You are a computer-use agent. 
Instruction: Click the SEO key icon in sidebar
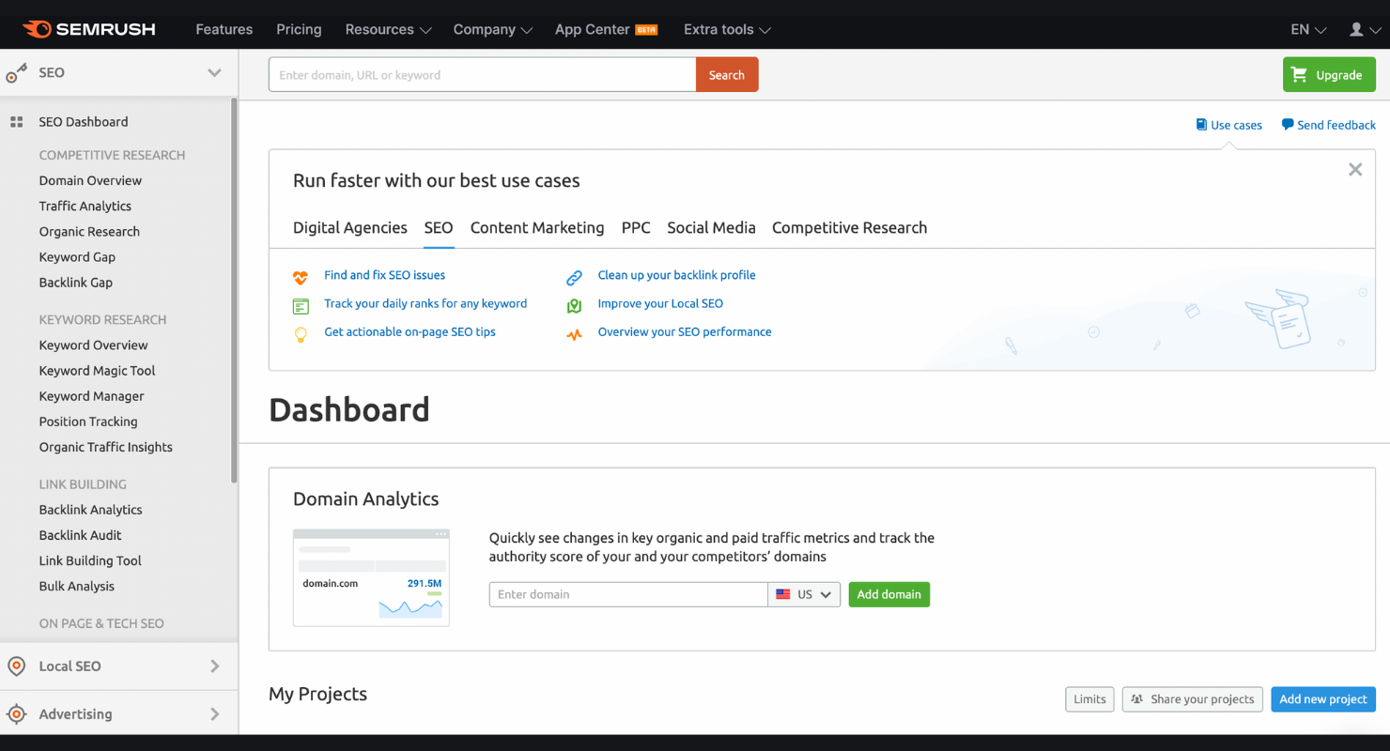pyautogui.click(x=16, y=73)
